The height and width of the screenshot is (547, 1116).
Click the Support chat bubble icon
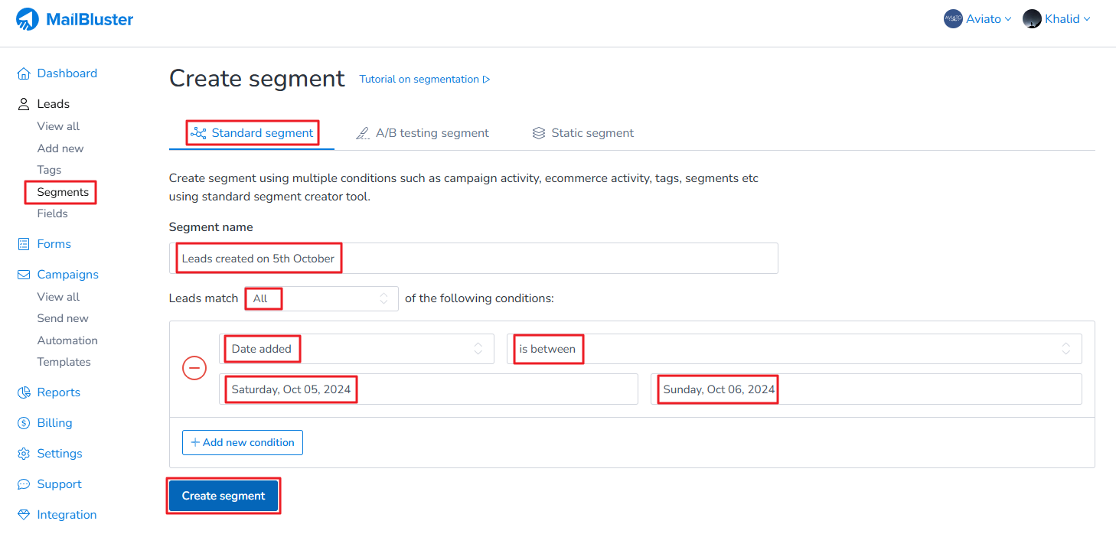[x=24, y=484]
